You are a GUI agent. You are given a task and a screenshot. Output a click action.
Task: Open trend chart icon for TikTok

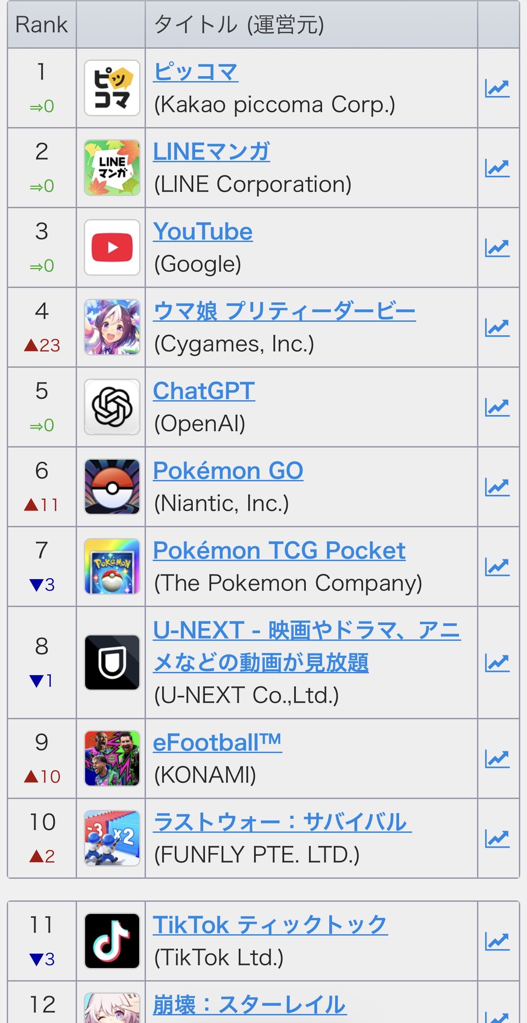coord(497,941)
